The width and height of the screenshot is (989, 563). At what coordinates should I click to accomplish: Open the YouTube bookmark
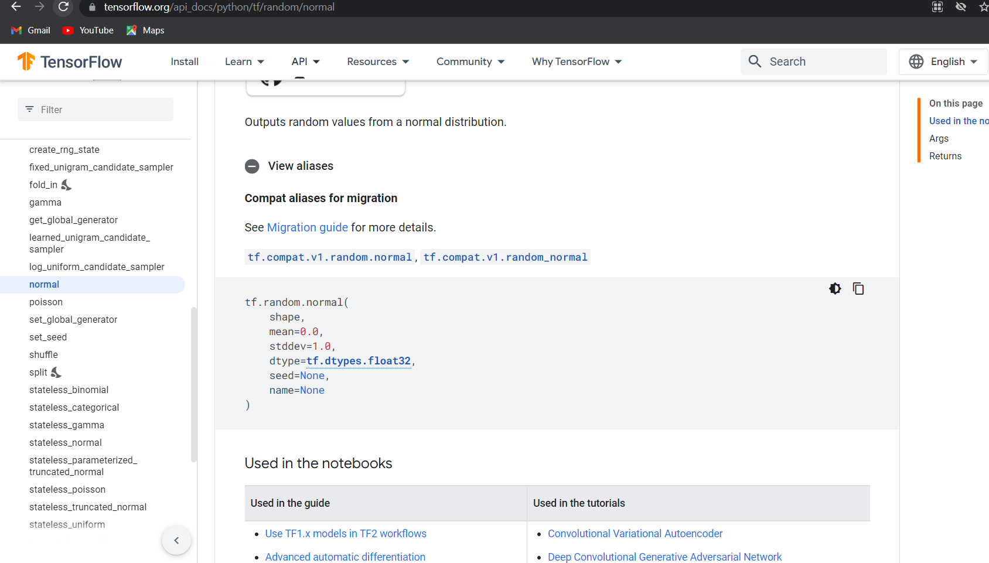88,30
